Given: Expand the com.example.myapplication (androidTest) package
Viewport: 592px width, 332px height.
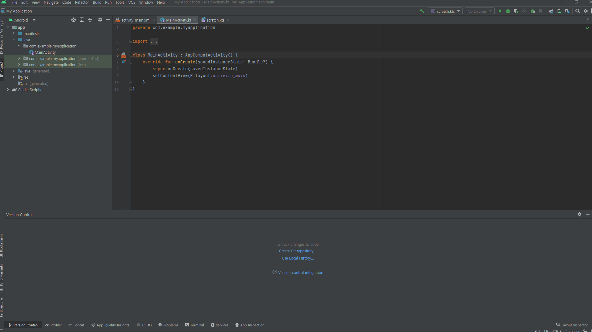Looking at the screenshot, I should tap(19, 58).
